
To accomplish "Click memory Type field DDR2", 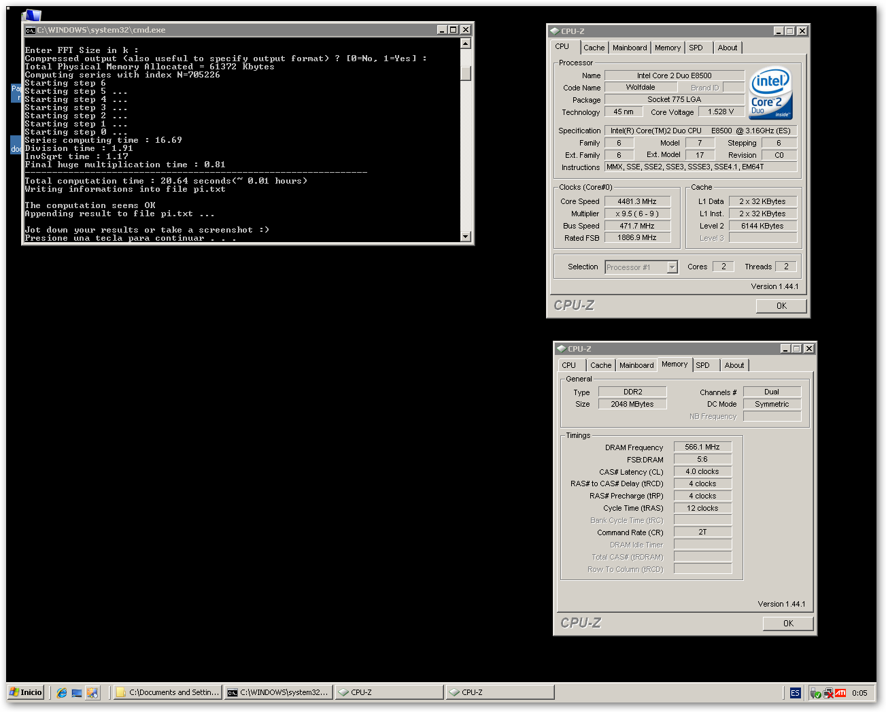I will click(x=632, y=392).
